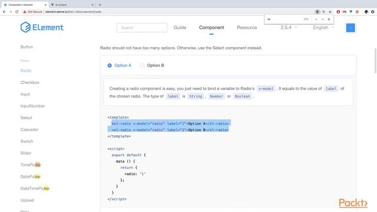Click the Element logo
This screenshot has width=377, height=212.
pyautogui.click(x=42, y=27)
